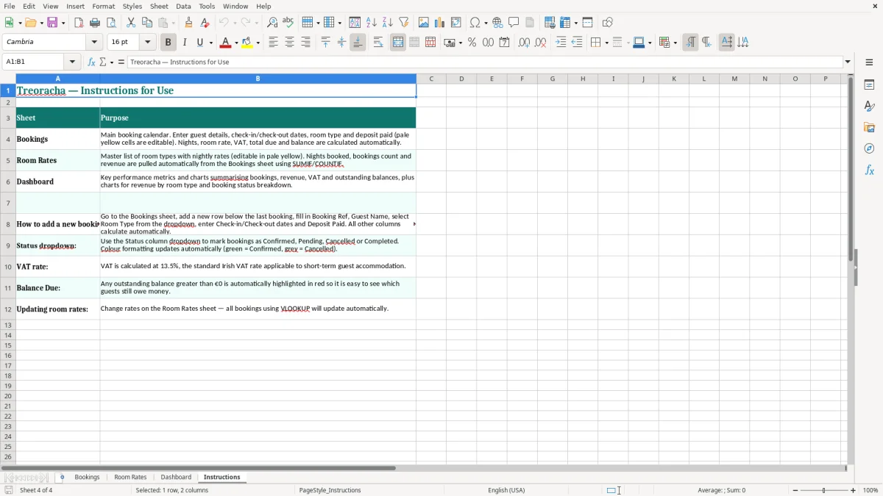Open the Format menu
The height and width of the screenshot is (496, 883).
coord(104,6)
